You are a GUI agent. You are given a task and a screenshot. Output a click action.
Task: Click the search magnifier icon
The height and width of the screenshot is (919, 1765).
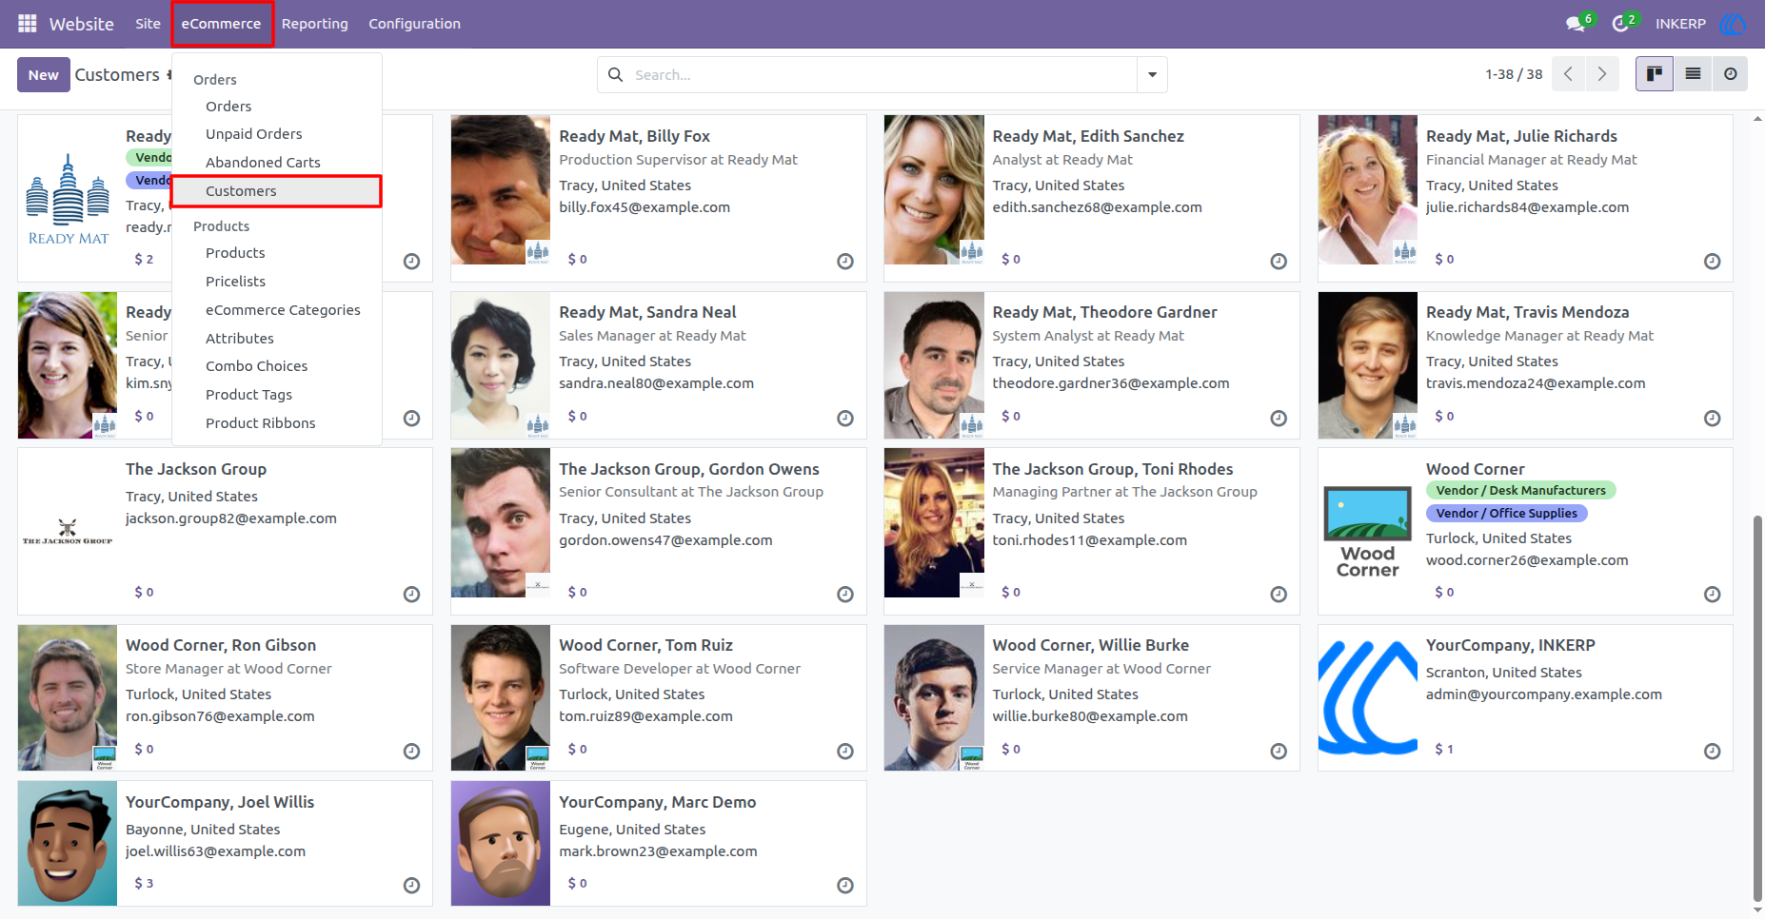pos(616,74)
